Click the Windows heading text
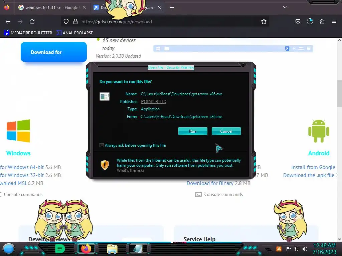The image size is (342, 256). 18,153
